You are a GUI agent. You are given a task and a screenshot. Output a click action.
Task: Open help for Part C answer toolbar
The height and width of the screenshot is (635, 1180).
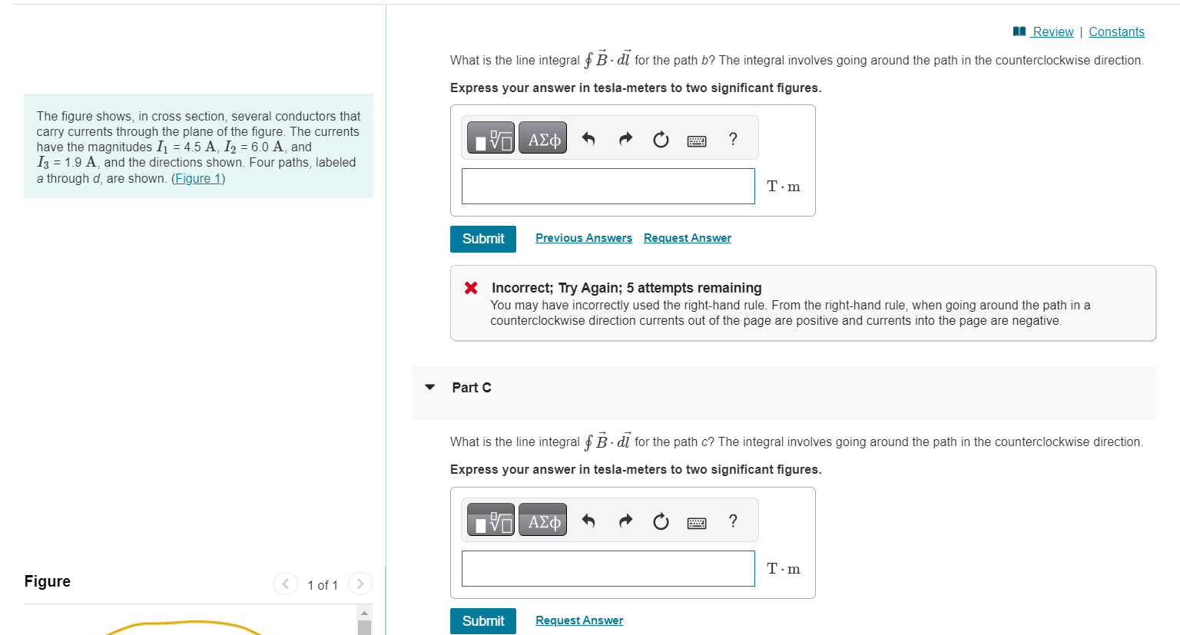tap(733, 521)
